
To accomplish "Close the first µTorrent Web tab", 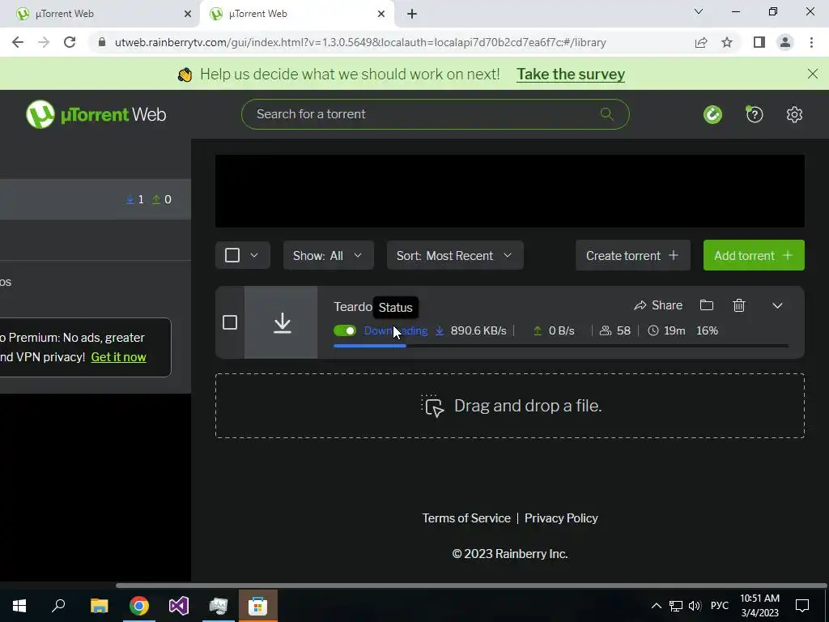I will coord(188,14).
